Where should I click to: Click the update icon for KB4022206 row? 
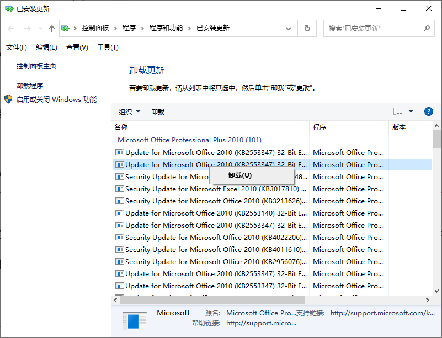click(x=120, y=237)
